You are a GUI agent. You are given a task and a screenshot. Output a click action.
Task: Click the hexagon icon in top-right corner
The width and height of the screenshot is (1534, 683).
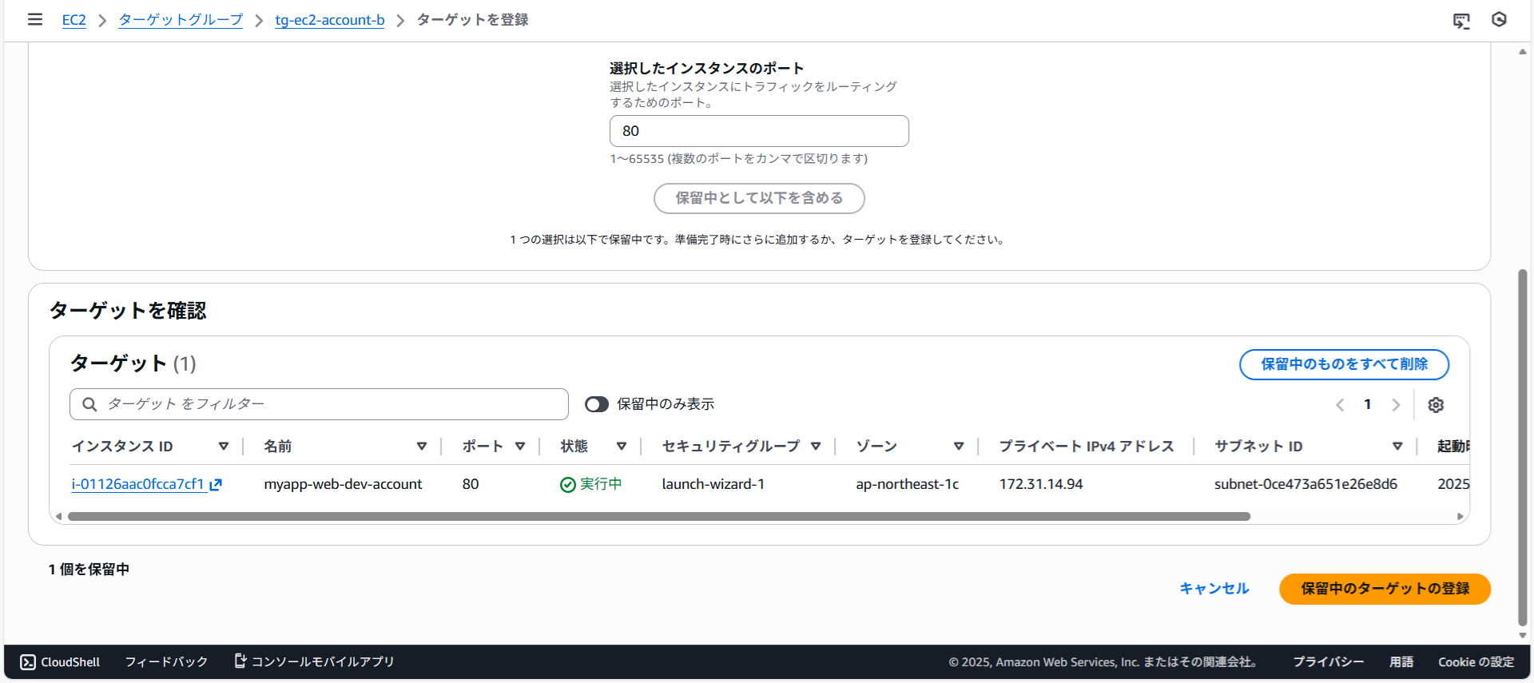[1499, 20]
